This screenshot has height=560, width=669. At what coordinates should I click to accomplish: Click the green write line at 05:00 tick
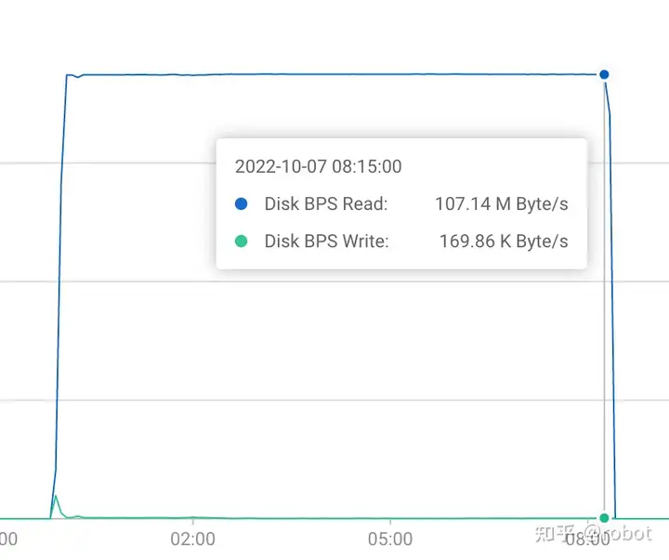pyautogui.click(x=390, y=518)
